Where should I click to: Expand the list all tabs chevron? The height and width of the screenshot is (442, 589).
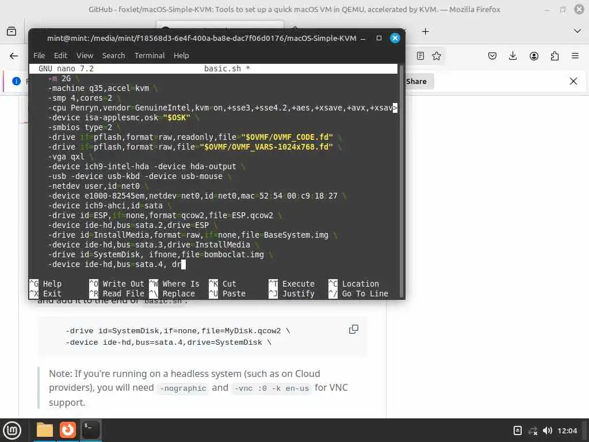(x=577, y=31)
